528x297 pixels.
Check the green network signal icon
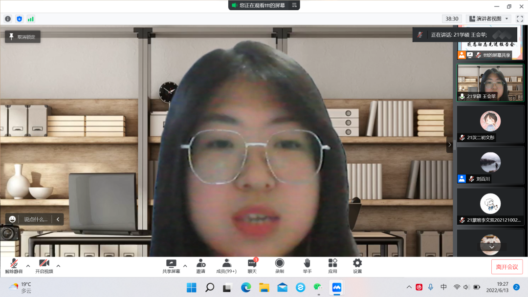point(31,19)
